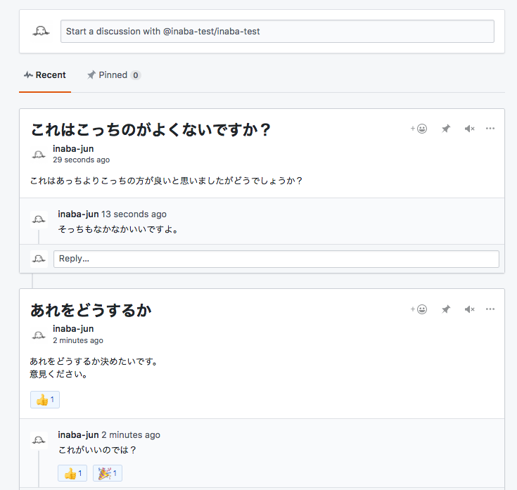Viewport: 517px width, 490px height.
Task: Toggle thumbs up reaction on 'あれをどうするか' post
Action: (45, 400)
